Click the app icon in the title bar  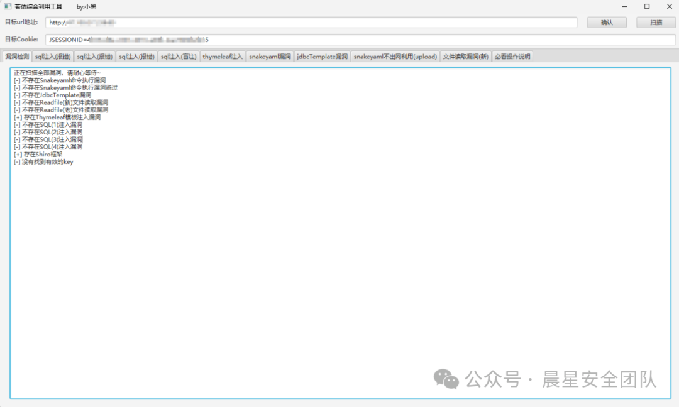click(x=8, y=6)
